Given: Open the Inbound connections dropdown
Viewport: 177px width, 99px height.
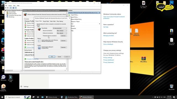Looking at the screenshot, I should [x=62, y=31].
